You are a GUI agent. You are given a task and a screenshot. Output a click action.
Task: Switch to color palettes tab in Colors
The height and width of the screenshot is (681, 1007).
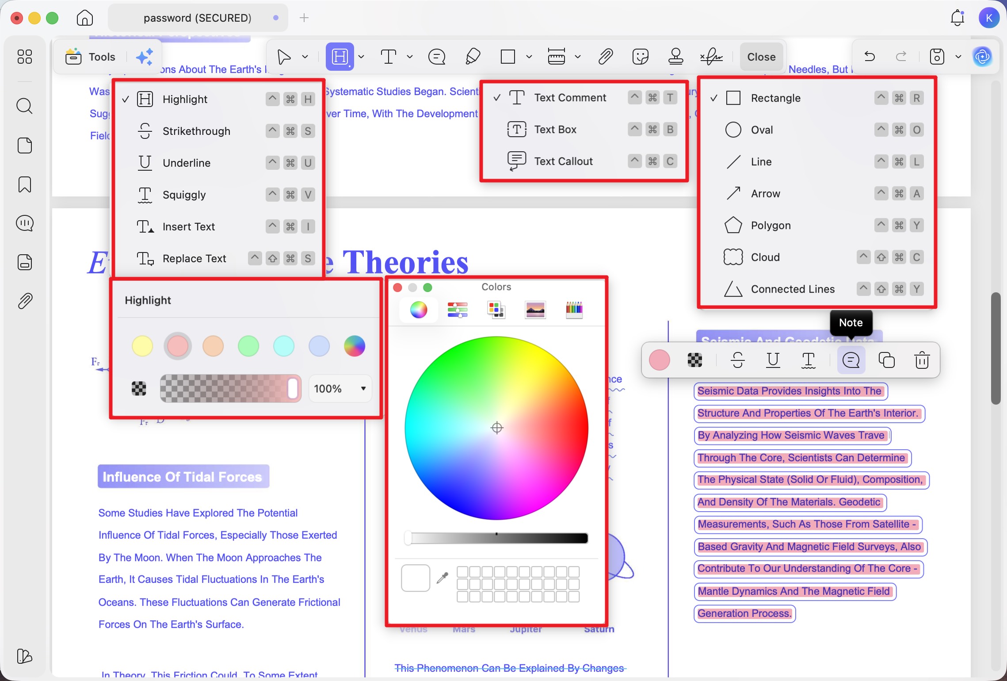(496, 310)
